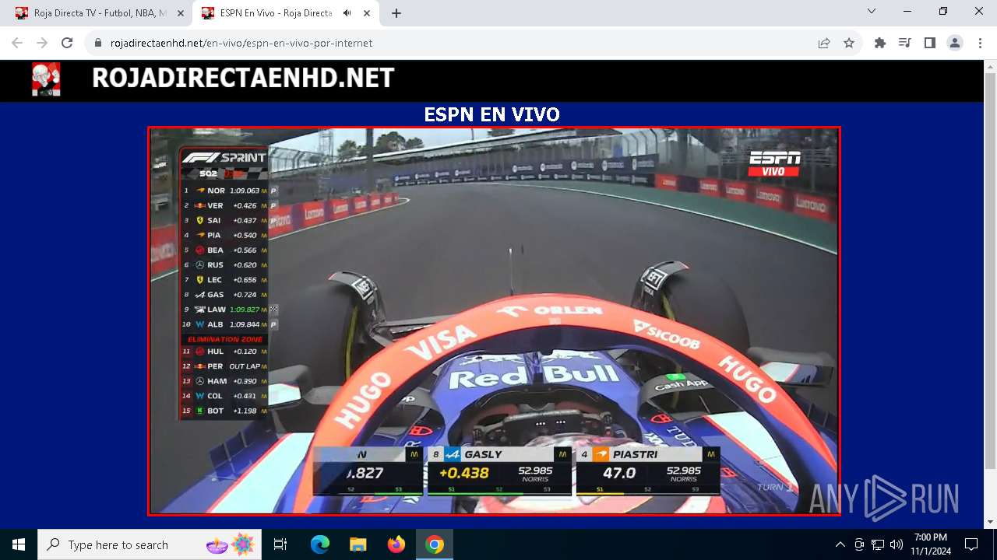Mute the ESPN En Vivo tab audio
Image resolution: width=997 pixels, height=560 pixels.
pos(347,13)
